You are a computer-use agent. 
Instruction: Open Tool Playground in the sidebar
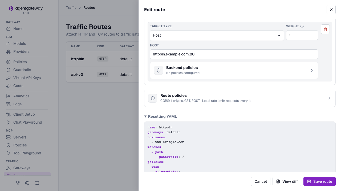click(27, 153)
